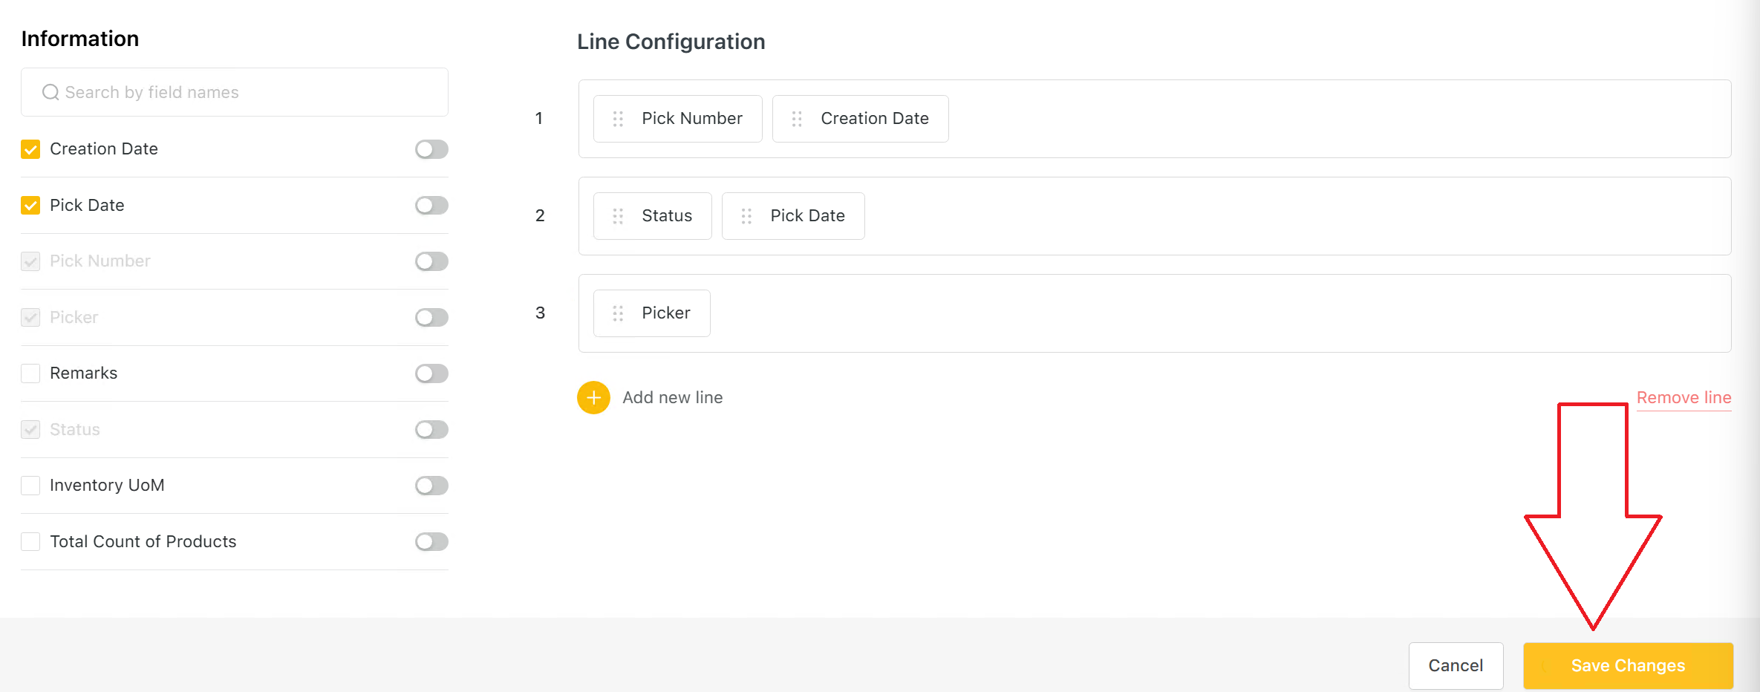Click the drag handle on Creation Date chip
The height and width of the screenshot is (692, 1760).
pos(797,119)
